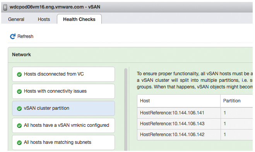Select the vSAN cluster partition check
Viewport: 255px width, 152px height.
[63, 108]
